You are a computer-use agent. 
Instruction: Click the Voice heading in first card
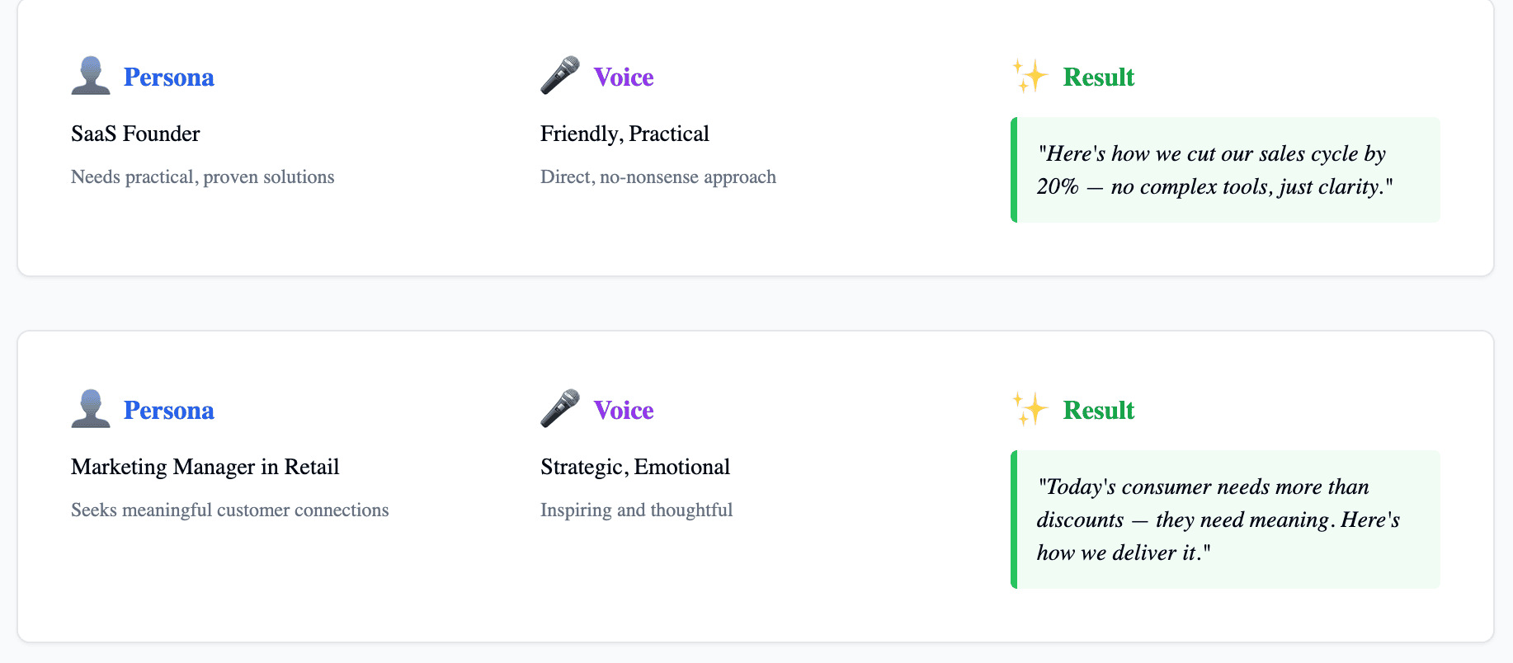tap(624, 78)
